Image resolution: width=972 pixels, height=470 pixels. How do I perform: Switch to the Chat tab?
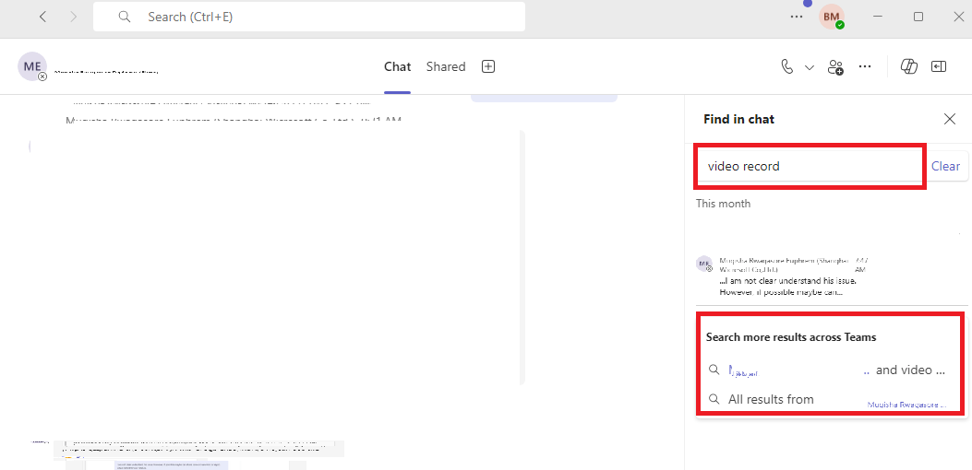coord(397,67)
